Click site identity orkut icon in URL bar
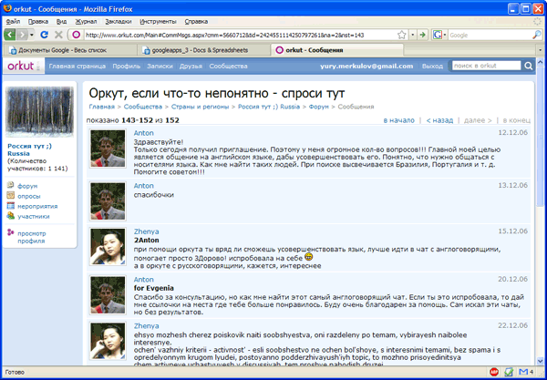The height and width of the screenshot is (380, 547). click(x=76, y=35)
